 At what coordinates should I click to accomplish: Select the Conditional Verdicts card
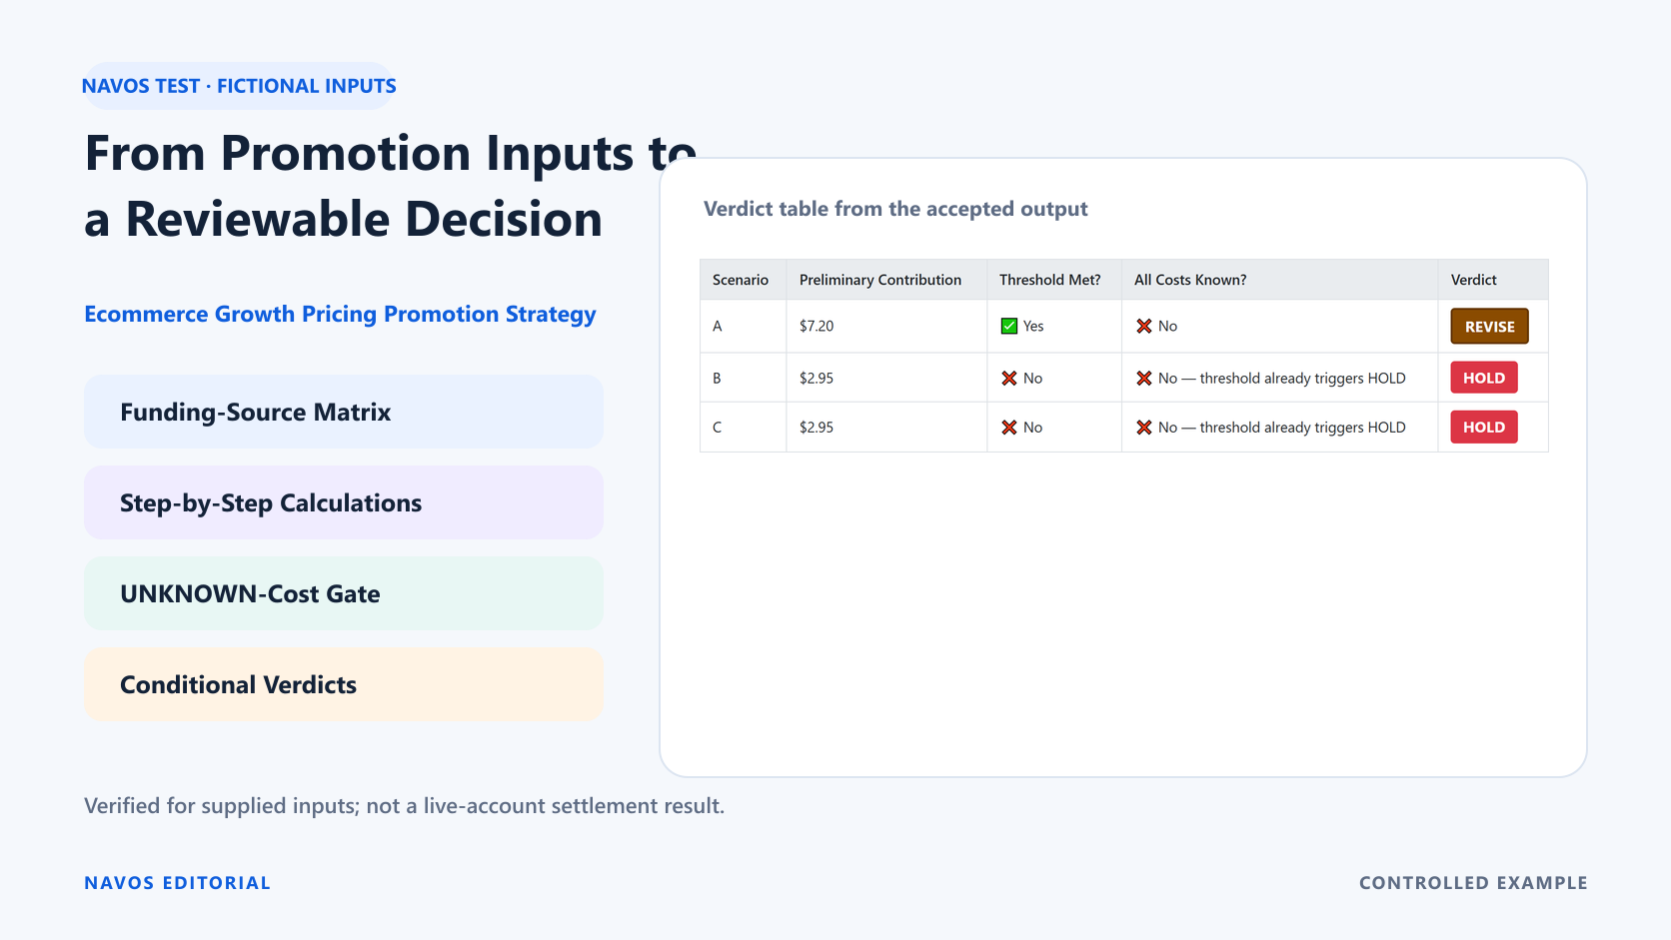click(x=344, y=684)
